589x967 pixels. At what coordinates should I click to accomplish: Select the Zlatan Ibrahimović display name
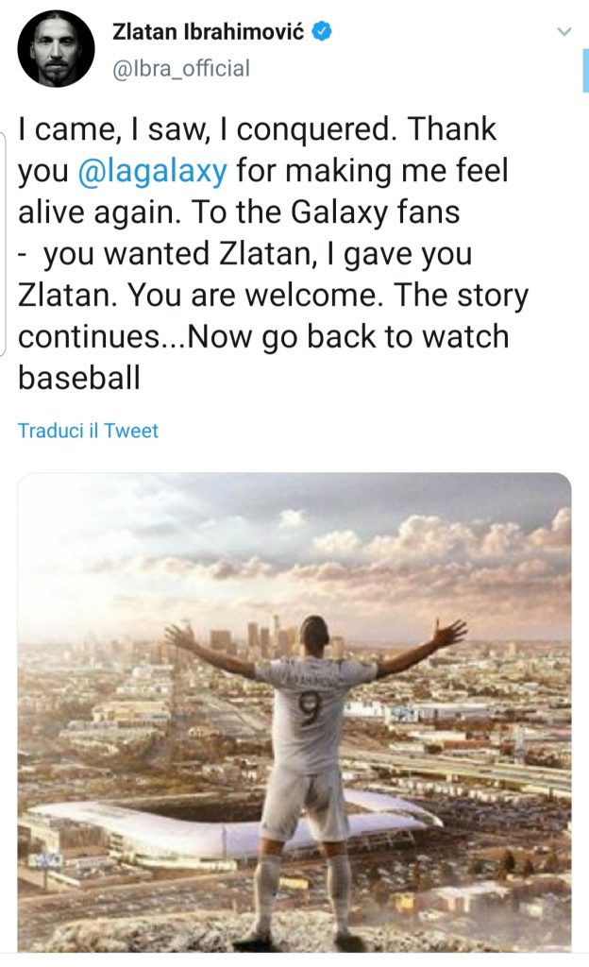[209, 31]
